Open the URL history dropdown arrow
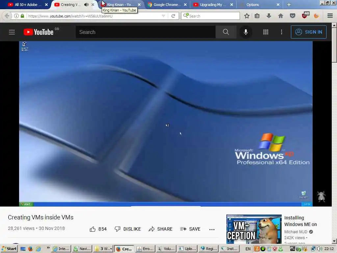This screenshot has width=337, height=253. [163, 16]
